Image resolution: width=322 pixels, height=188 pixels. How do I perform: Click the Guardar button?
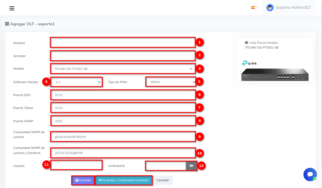[x=83, y=180]
